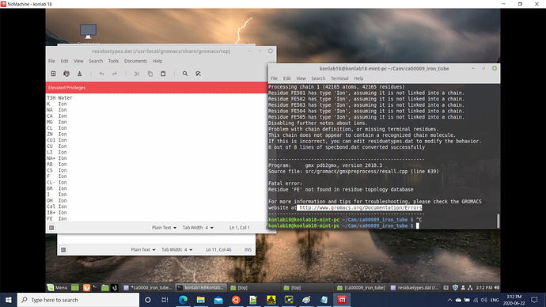Cut the selection using the scissors icon

(x=137, y=74)
